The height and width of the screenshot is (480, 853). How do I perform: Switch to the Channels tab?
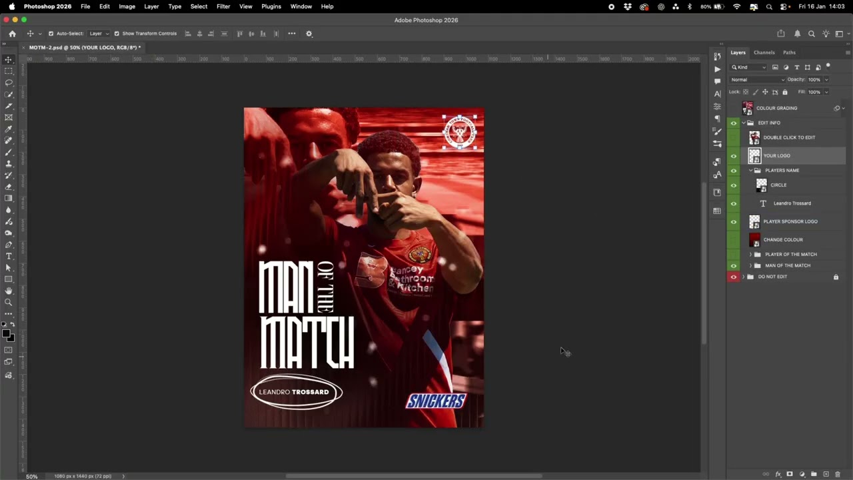764,53
